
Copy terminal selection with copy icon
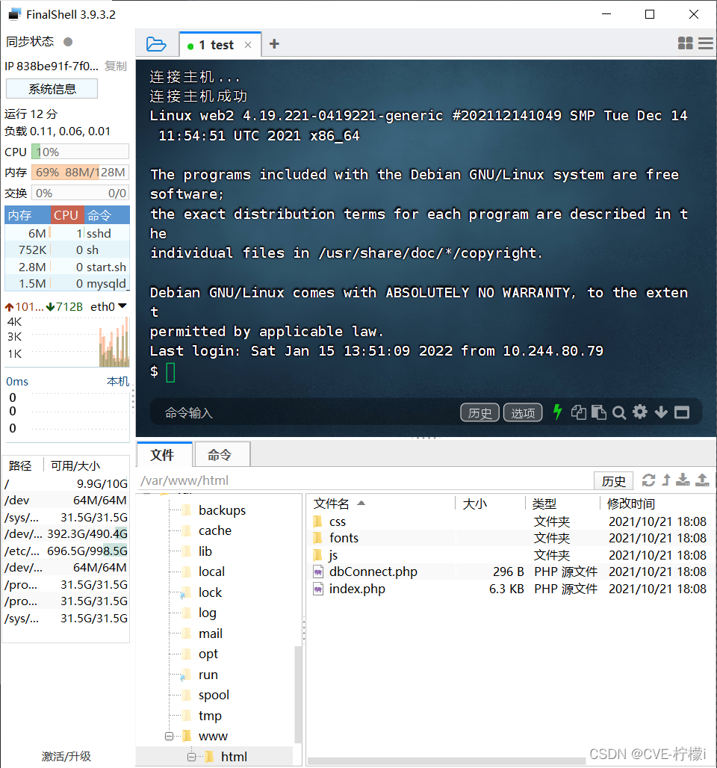pyautogui.click(x=578, y=412)
